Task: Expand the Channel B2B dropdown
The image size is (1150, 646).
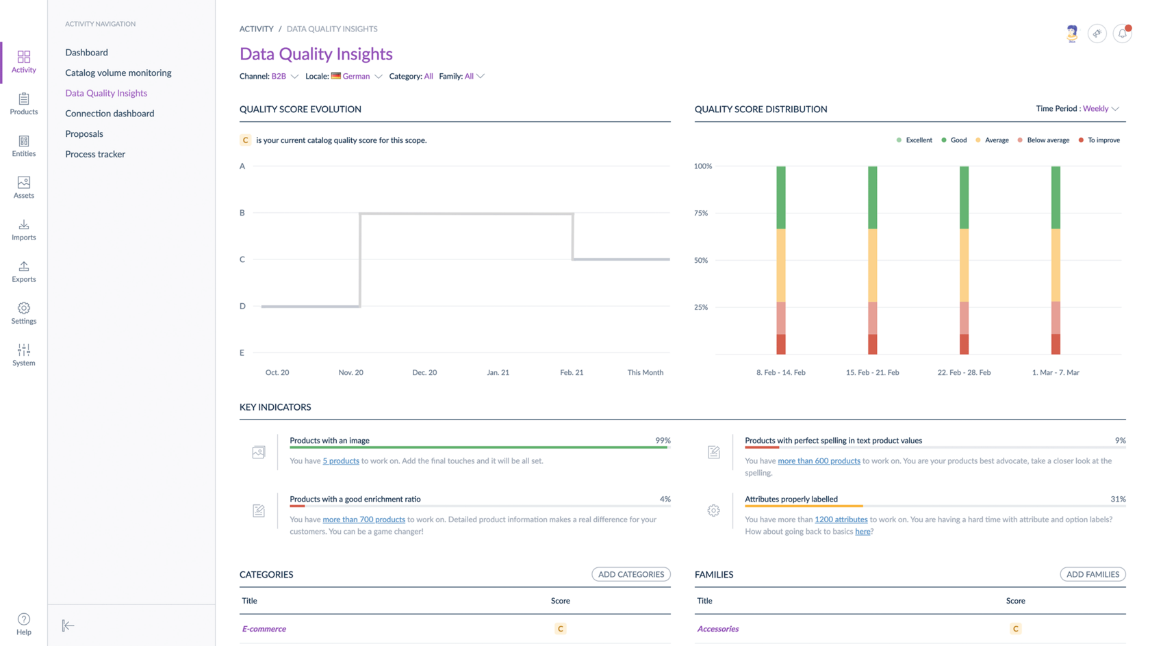Action: (x=285, y=77)
